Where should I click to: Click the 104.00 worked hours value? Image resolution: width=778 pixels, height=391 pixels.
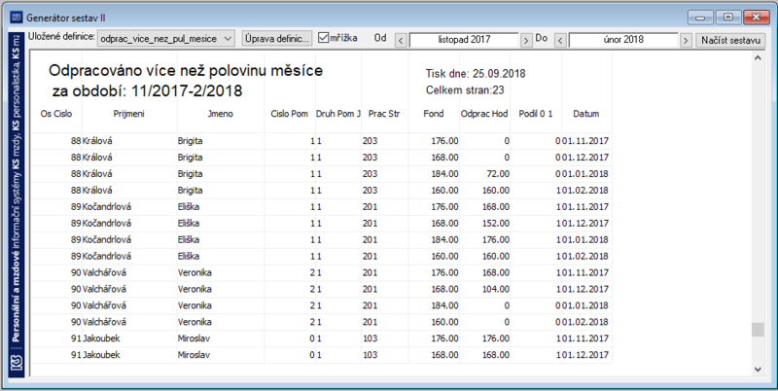[x=496, y=289]
